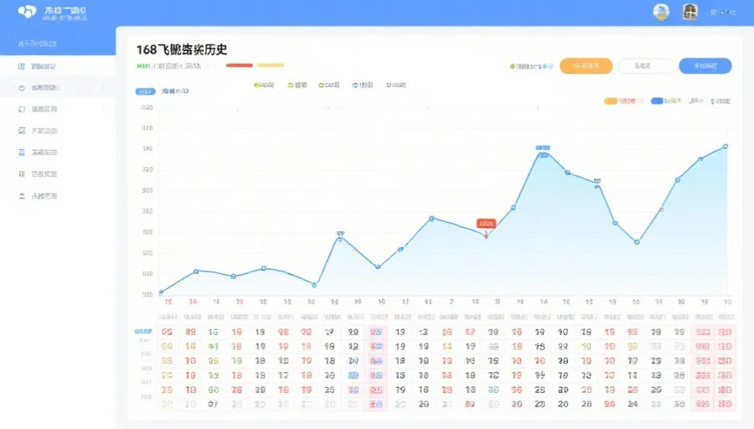The height and width of the screenshot is (429, 754).
Task: Click the highest peak data point with blue label
Action: [543, 155]
